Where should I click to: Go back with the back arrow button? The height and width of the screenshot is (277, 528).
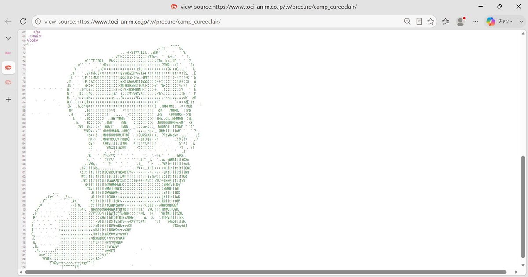click(x=8, y=21)
